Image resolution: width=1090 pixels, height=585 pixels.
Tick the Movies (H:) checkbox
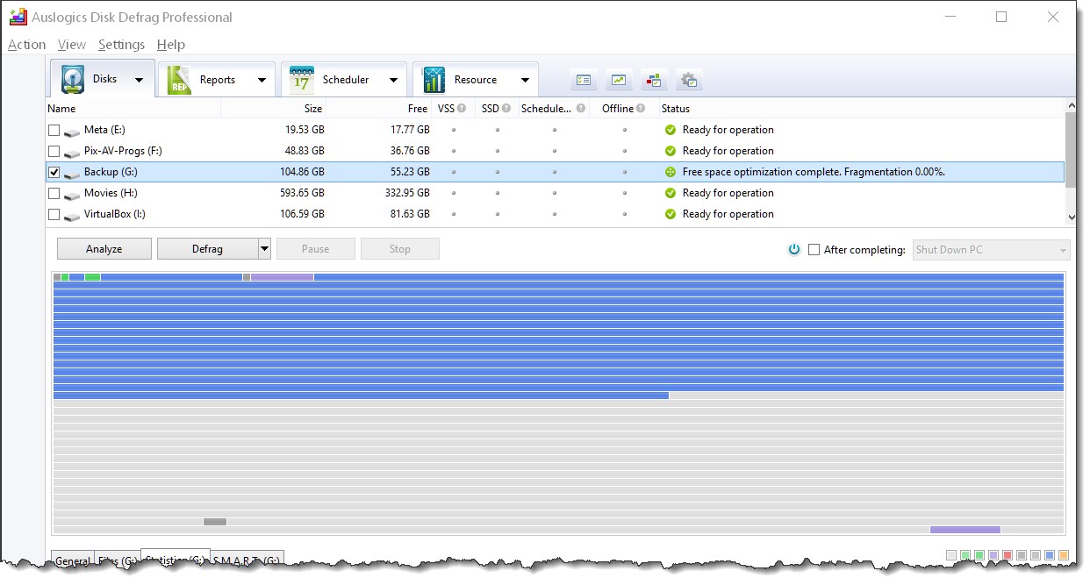(54, 193)
